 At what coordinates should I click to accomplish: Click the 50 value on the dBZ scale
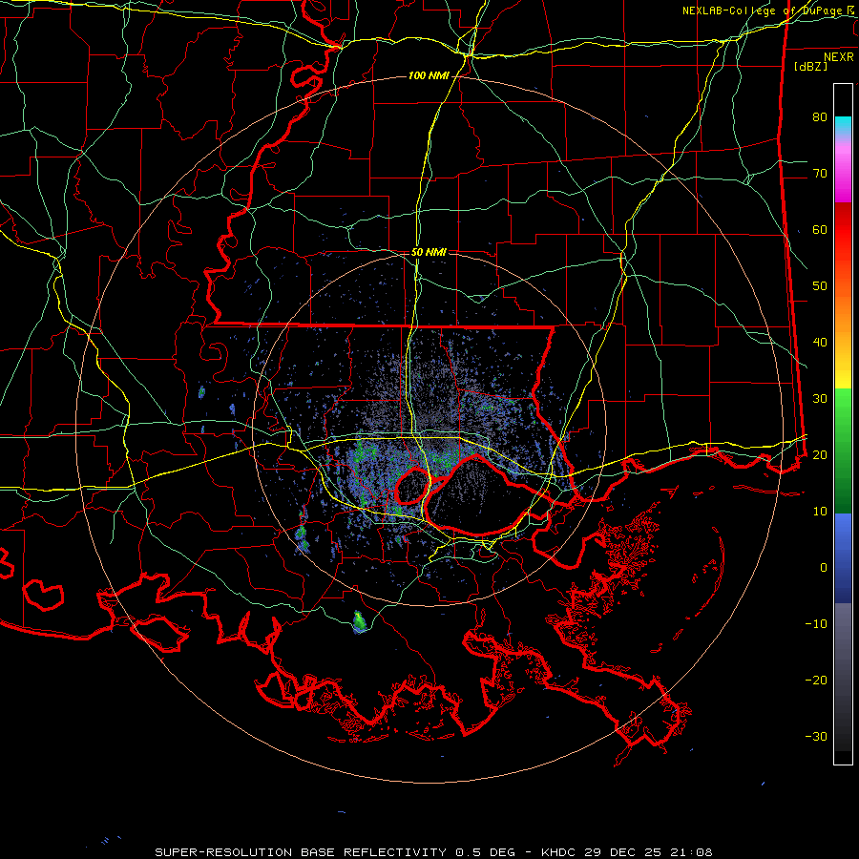pyautogui.click(x=820, y=286)
